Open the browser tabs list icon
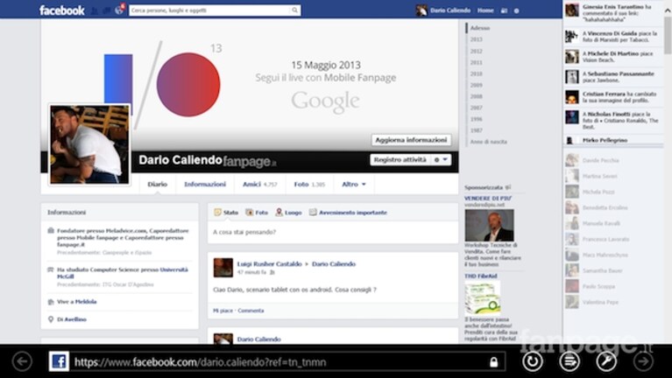 [x=569, y=361]
